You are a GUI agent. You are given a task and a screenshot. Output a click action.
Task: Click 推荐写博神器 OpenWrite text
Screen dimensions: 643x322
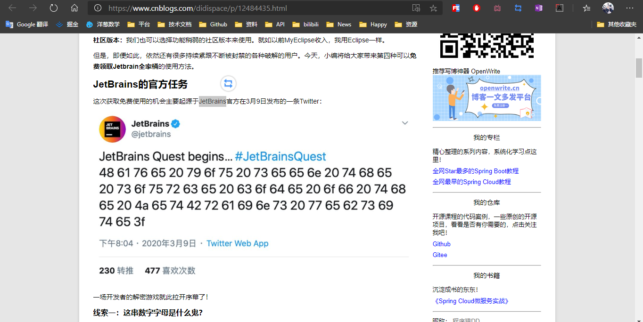466,71
